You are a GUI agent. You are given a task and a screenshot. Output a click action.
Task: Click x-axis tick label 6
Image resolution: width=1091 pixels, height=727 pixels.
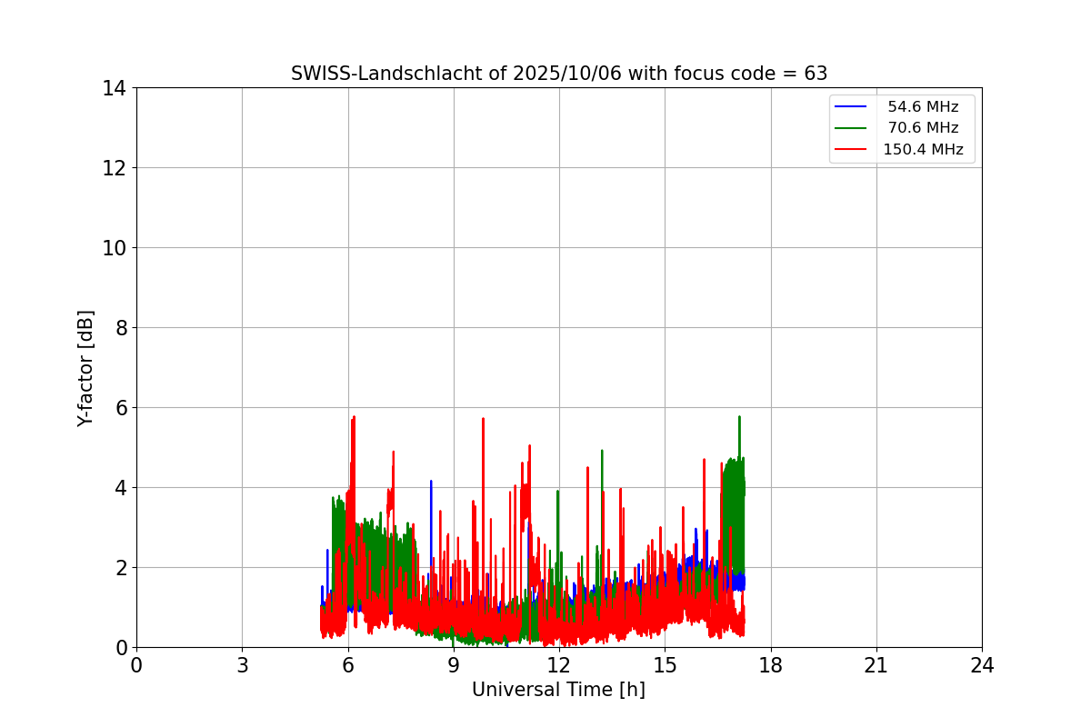[x=348, y=665]
